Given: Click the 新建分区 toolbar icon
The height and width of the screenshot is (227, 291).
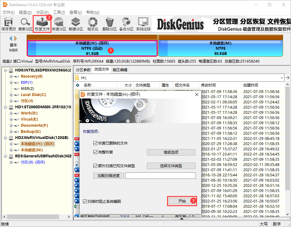Looking at the screenshot, I should [x=76, y=24].
